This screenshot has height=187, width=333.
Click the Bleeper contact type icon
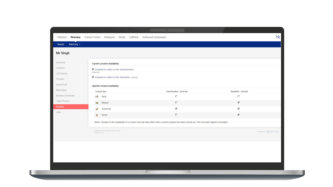coord(97,102)
